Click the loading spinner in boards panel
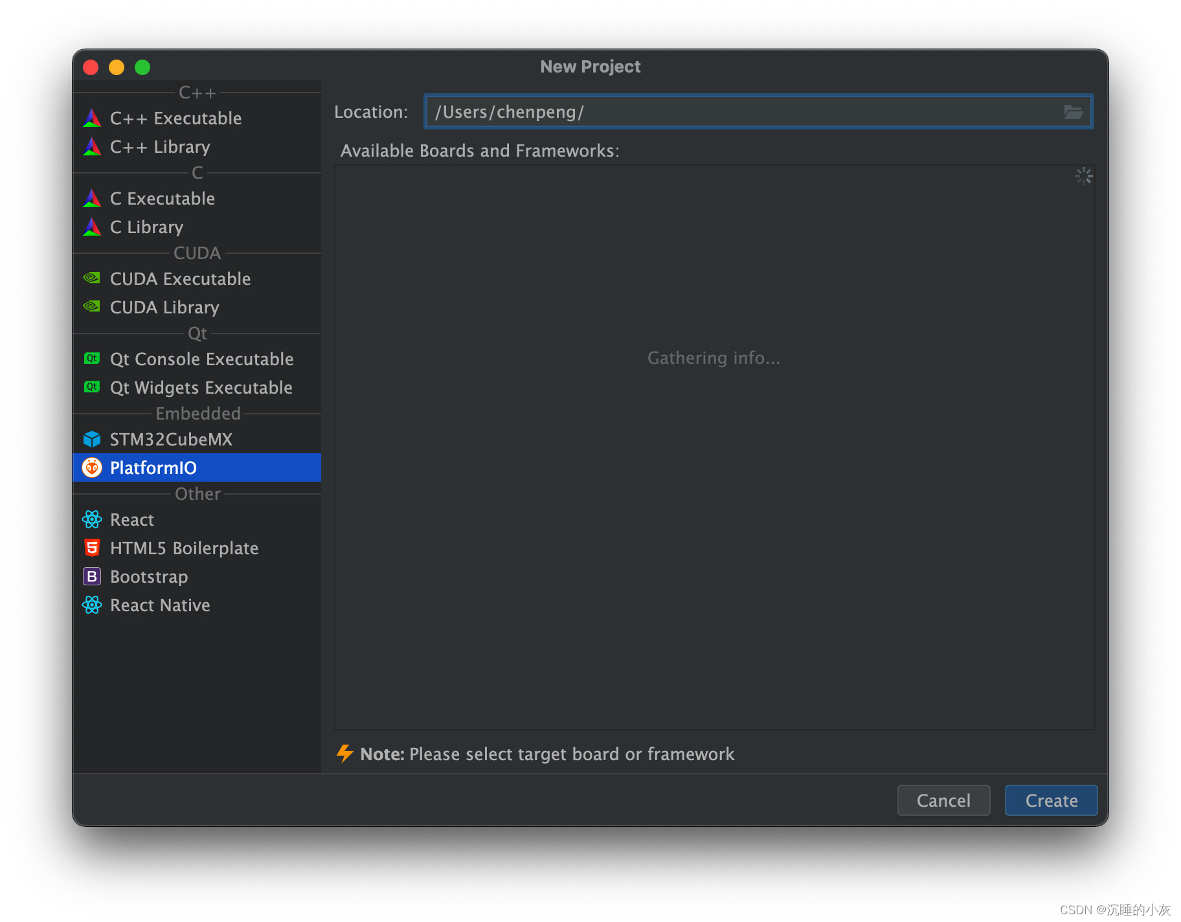The height and width of the screenshot is (922, 1181). coord(1083,176)
